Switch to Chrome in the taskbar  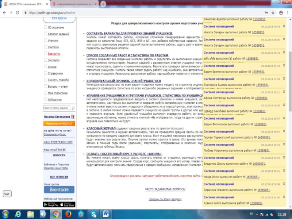pyautogui.click(x=55, y=214)
